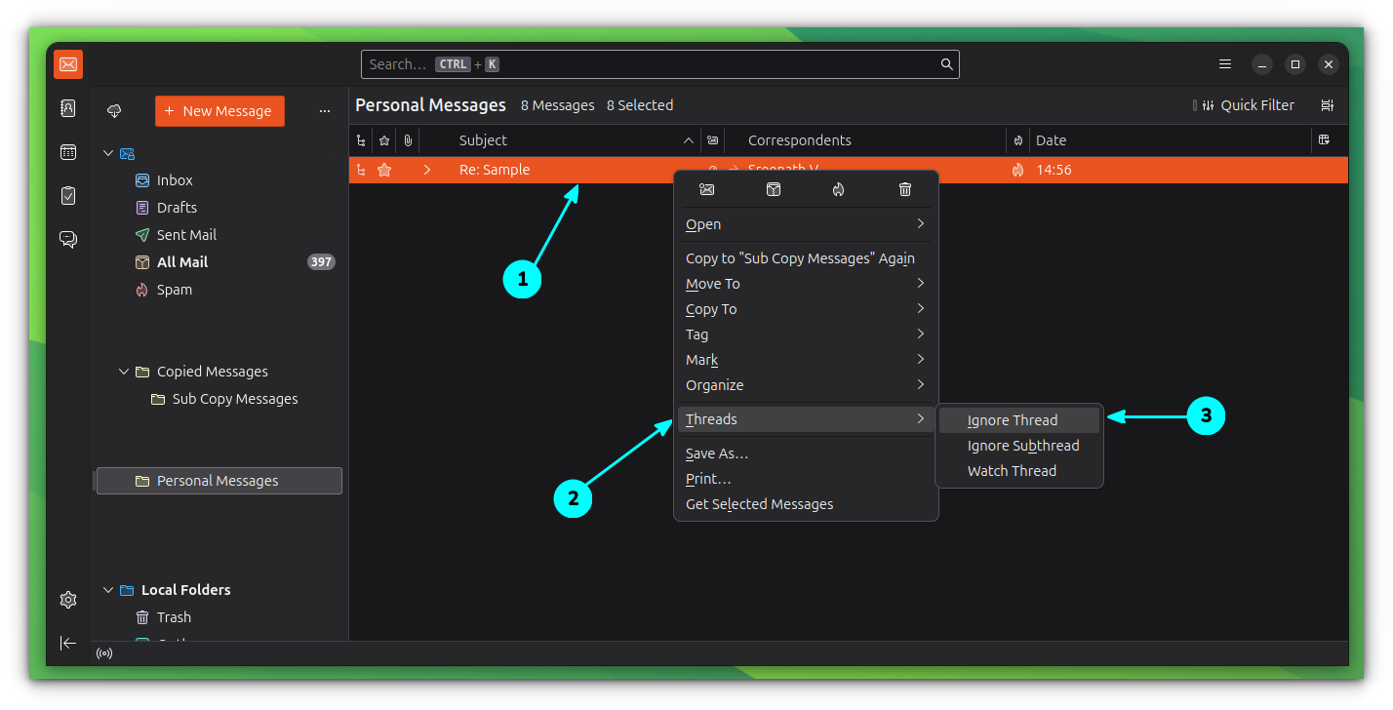This screenshot has width=1393, height=710.
Task: Select Ignore Thread from the submenu
Action: pos(1013,420)
